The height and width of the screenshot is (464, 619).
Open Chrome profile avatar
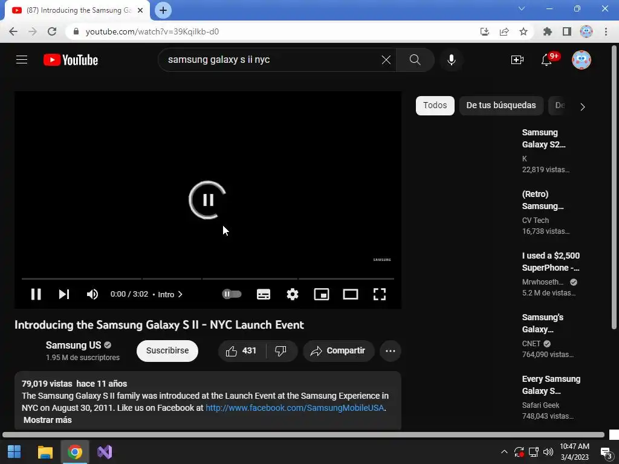[x=586, y=31]
